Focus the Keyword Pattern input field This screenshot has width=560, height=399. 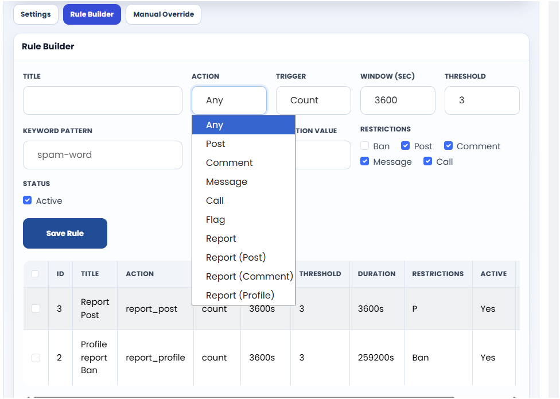[103, 155]
